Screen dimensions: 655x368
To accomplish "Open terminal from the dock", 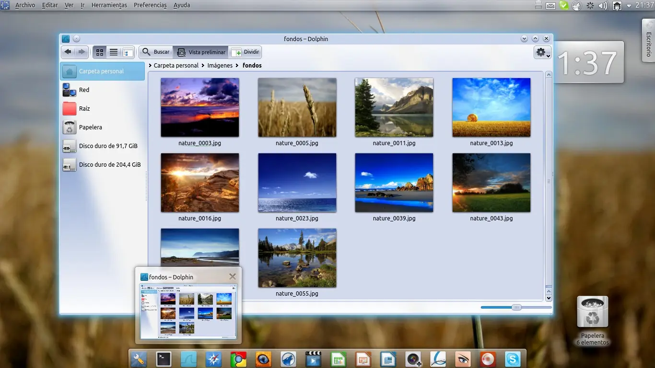I will coord(164,359).
